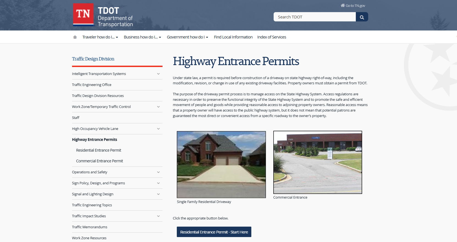This screenshot has width=457, height=242.
Task: Open Traffic Design Division Resources link
Action: (x=98, y=96)
